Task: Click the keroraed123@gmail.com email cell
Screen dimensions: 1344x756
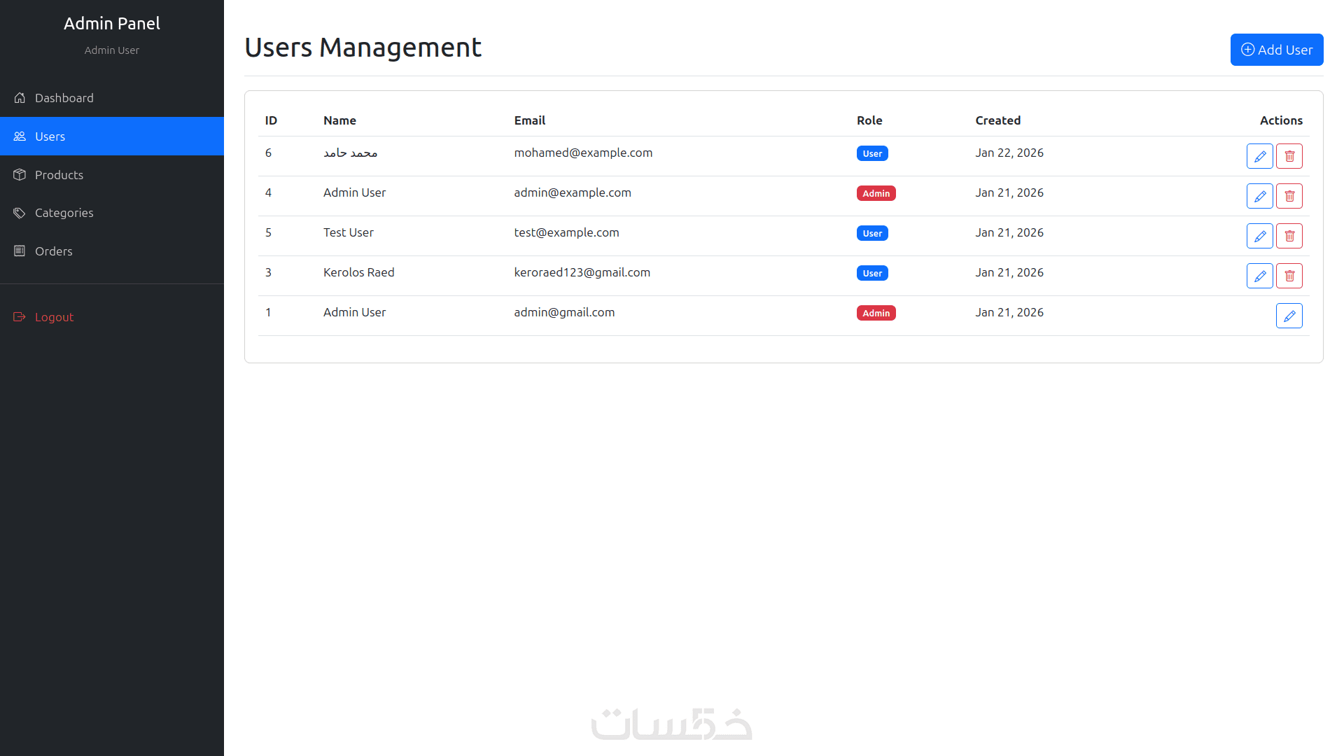Action: [x=582, y=272]
